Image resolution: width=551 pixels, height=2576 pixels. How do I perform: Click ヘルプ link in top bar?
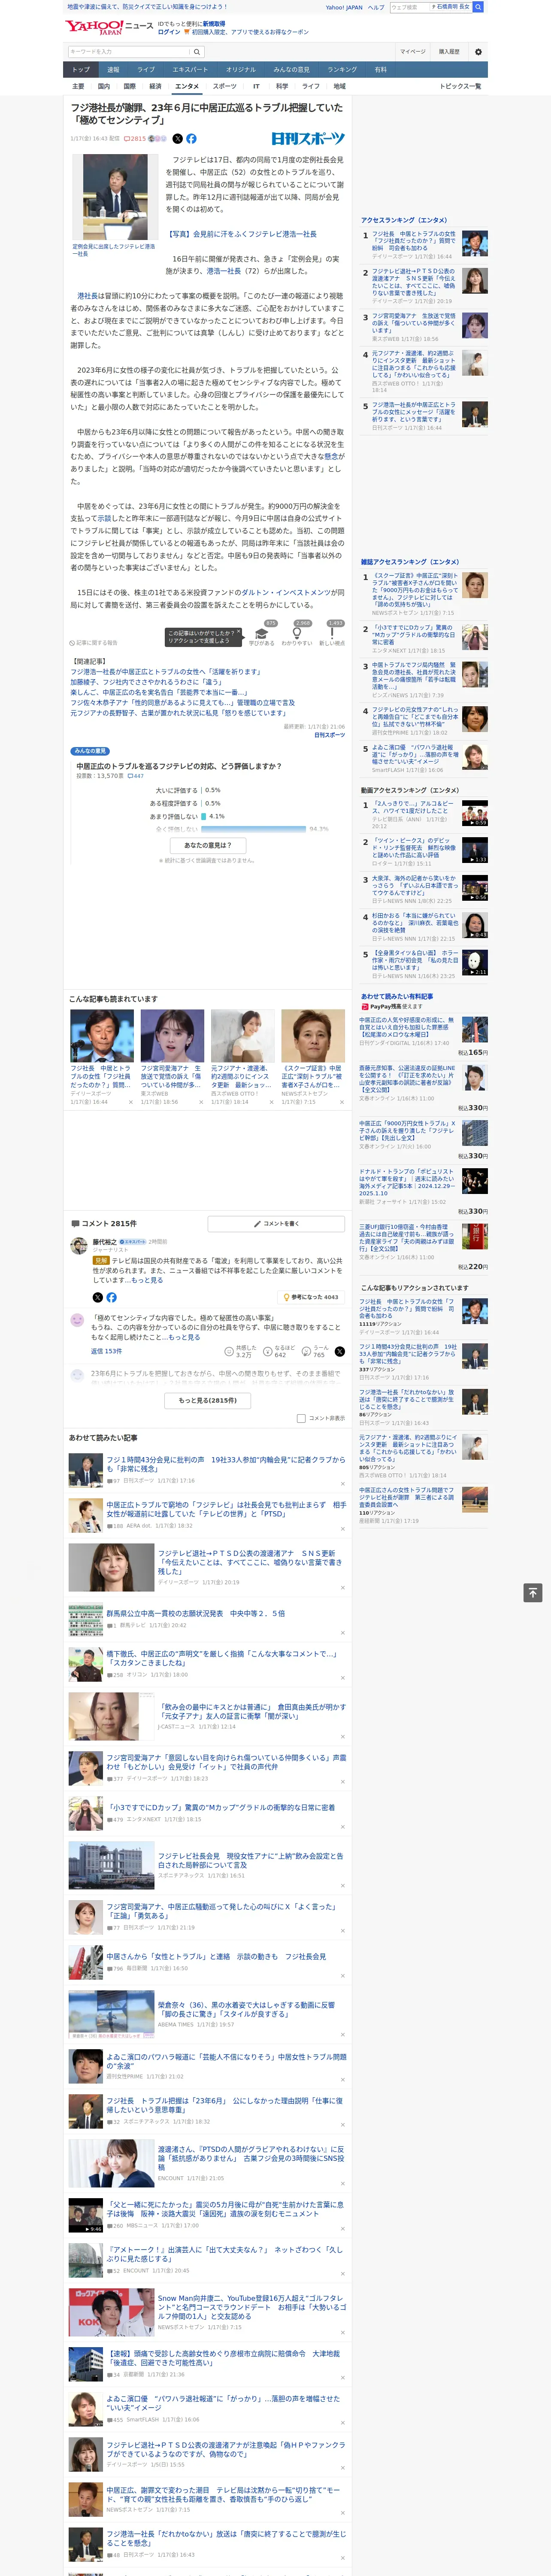pyautogui.click(x=376, y=7)
